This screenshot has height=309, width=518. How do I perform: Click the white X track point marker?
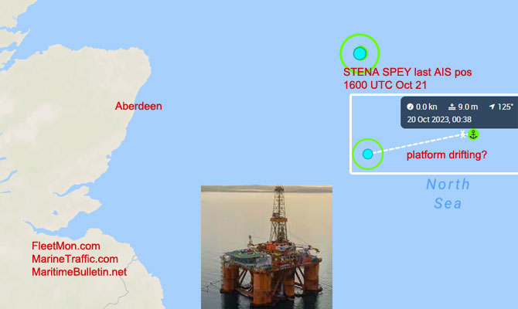pos(463,134)
